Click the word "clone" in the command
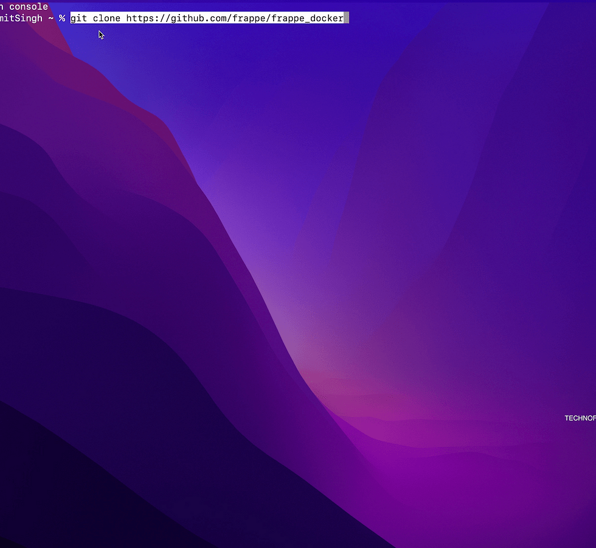The height and width of the screenshot is (548, 596). 106,18
